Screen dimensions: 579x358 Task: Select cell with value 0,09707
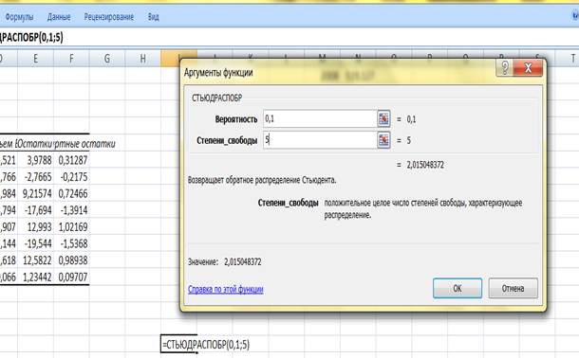pos(71,277)
